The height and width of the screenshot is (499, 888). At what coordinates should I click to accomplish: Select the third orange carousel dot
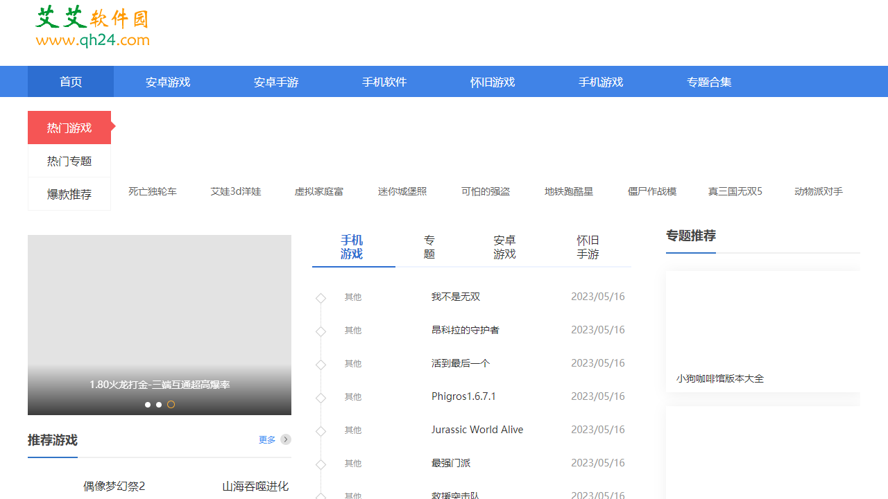[171, 405]
